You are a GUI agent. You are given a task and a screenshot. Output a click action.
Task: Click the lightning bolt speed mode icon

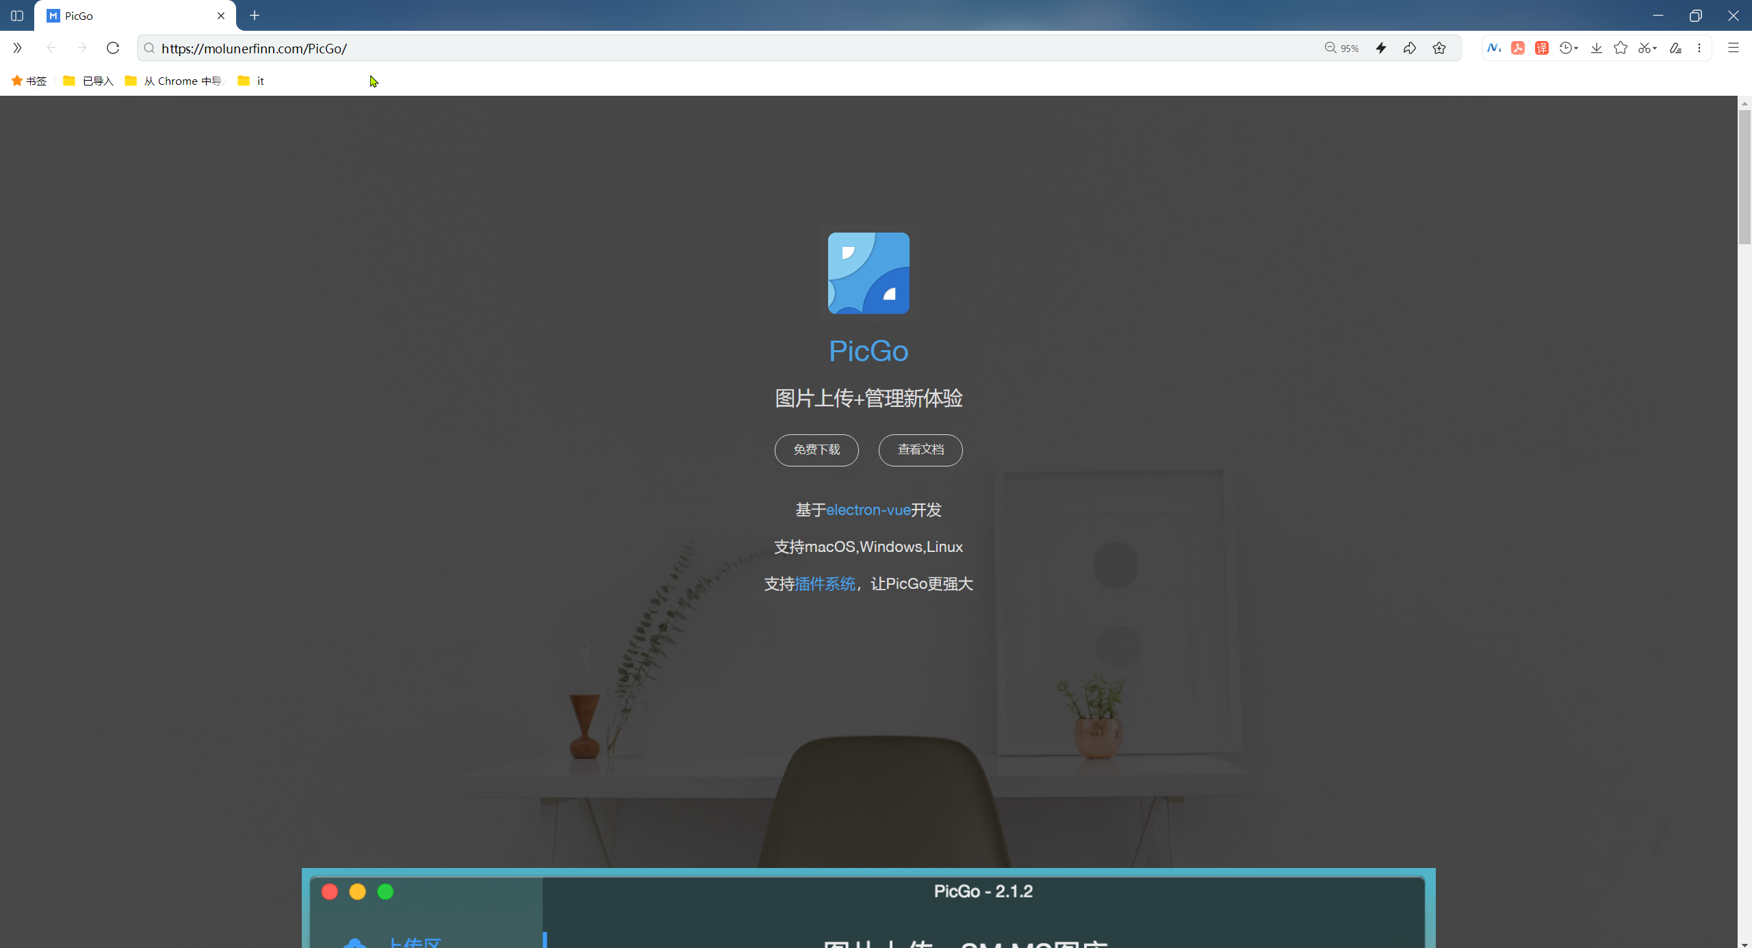click(1381, 48)
